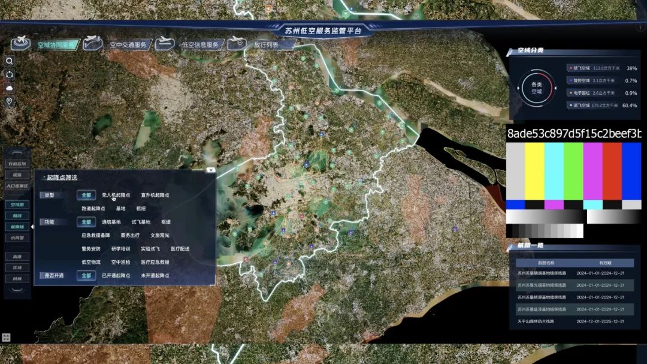
Task: Open the cloud weather icon
Action: click(10, 88)
